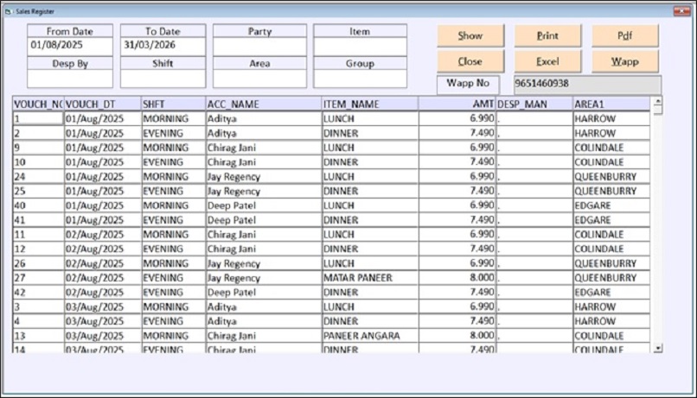
Task: Select voucher number 25 cell
Action: [38, 192]
